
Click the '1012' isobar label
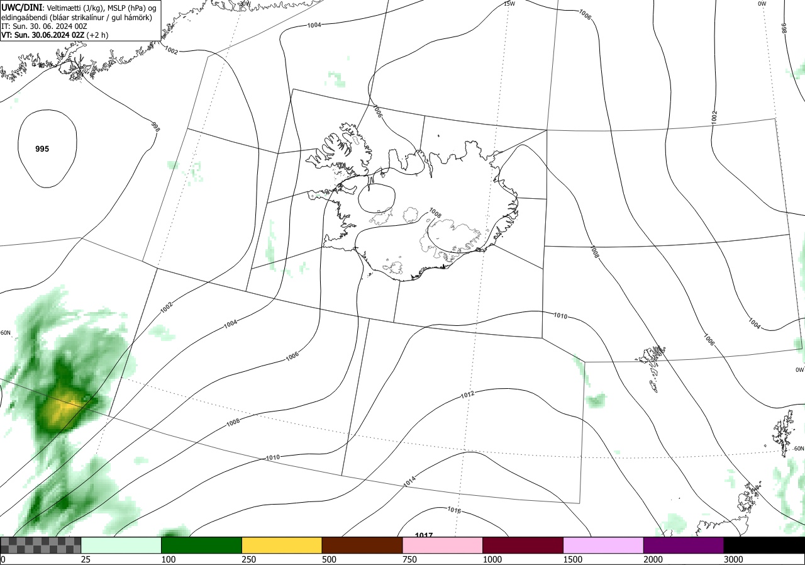[x=467, y=394]
